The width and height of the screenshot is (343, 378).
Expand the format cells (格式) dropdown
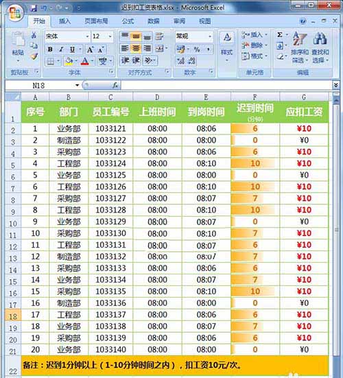(266, 56)
